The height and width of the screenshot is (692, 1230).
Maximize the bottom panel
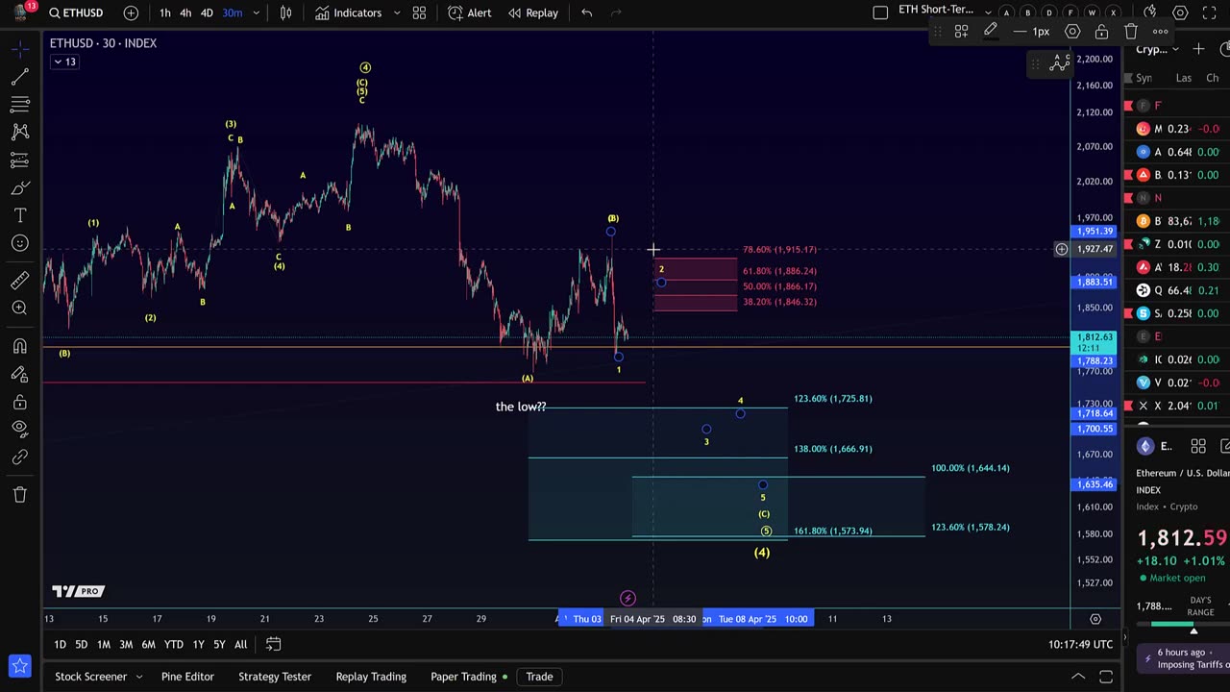pyautogui.click(x=1106, y=677)
